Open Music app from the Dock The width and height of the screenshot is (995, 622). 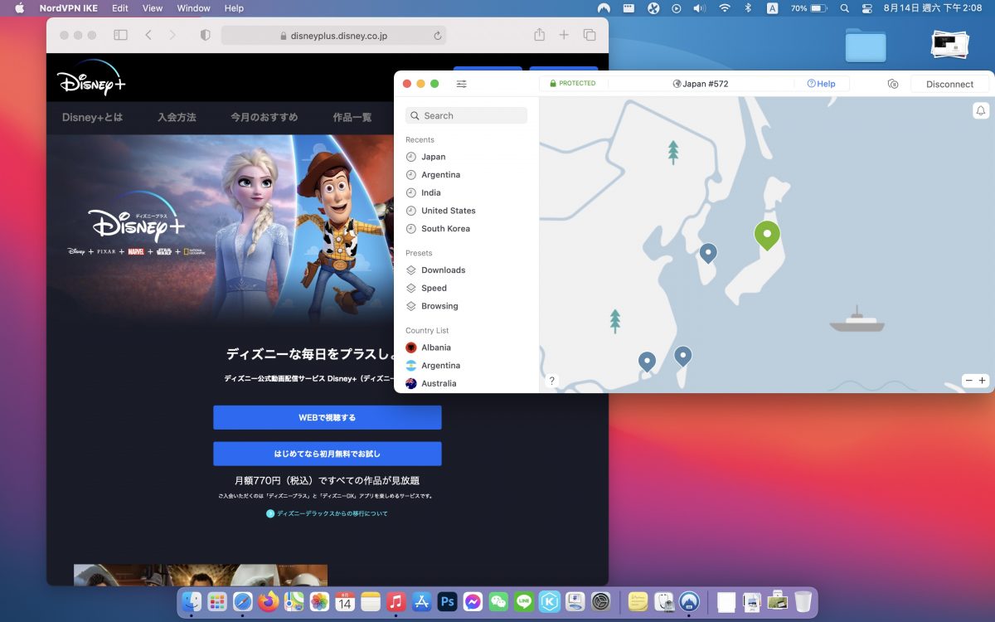coord(396,602)
